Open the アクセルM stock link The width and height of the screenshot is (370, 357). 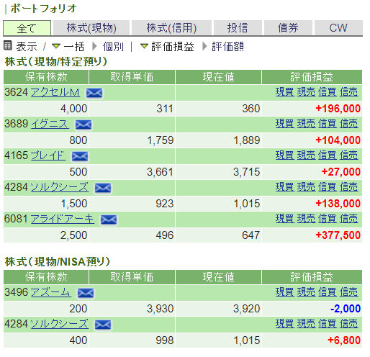(x=55, y=92)
